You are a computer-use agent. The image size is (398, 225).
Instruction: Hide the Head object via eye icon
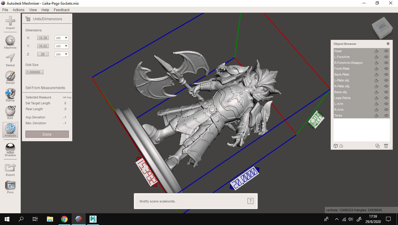click(x=386, y=51)
